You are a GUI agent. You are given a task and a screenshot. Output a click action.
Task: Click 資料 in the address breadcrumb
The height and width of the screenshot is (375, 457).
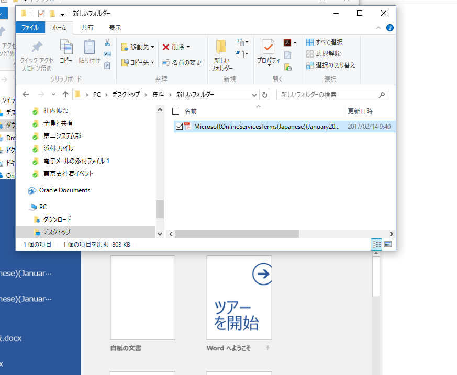click(158, 95)
